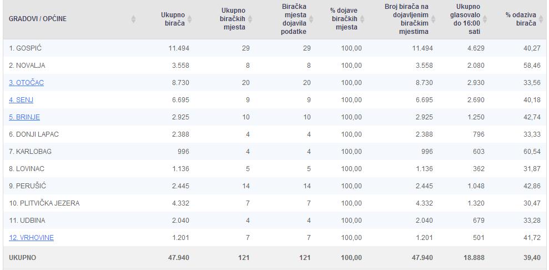This screenshot has width=549, height=270.
Task: Open the 4. SENJ link
Action: pos(21,100)
